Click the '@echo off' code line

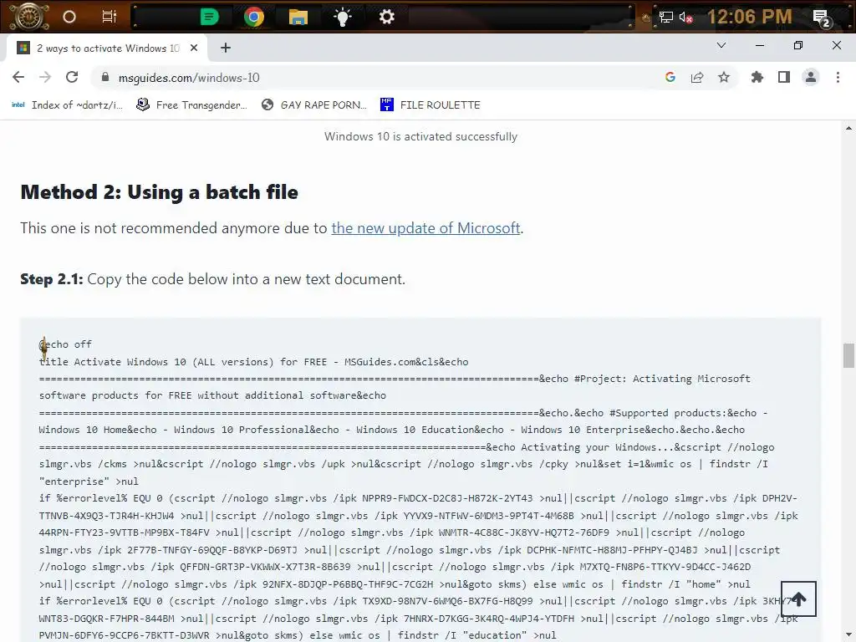(x=65, y=344)
